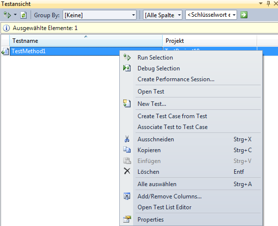278x226 pixels.
Task: Open Properties from the context menu
Action: (x=191, y=220)
